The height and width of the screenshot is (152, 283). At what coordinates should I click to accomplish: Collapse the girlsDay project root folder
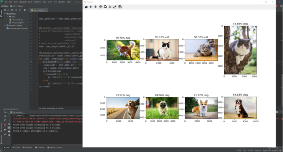[5, 14]
